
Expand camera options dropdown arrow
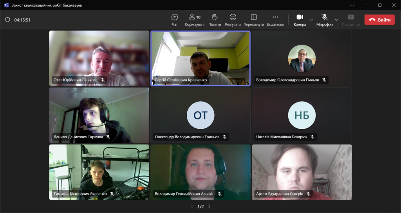tap(311, 20)
